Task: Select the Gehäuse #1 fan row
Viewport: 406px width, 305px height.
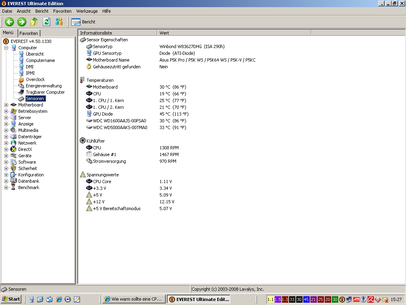Action: point(132,154)
